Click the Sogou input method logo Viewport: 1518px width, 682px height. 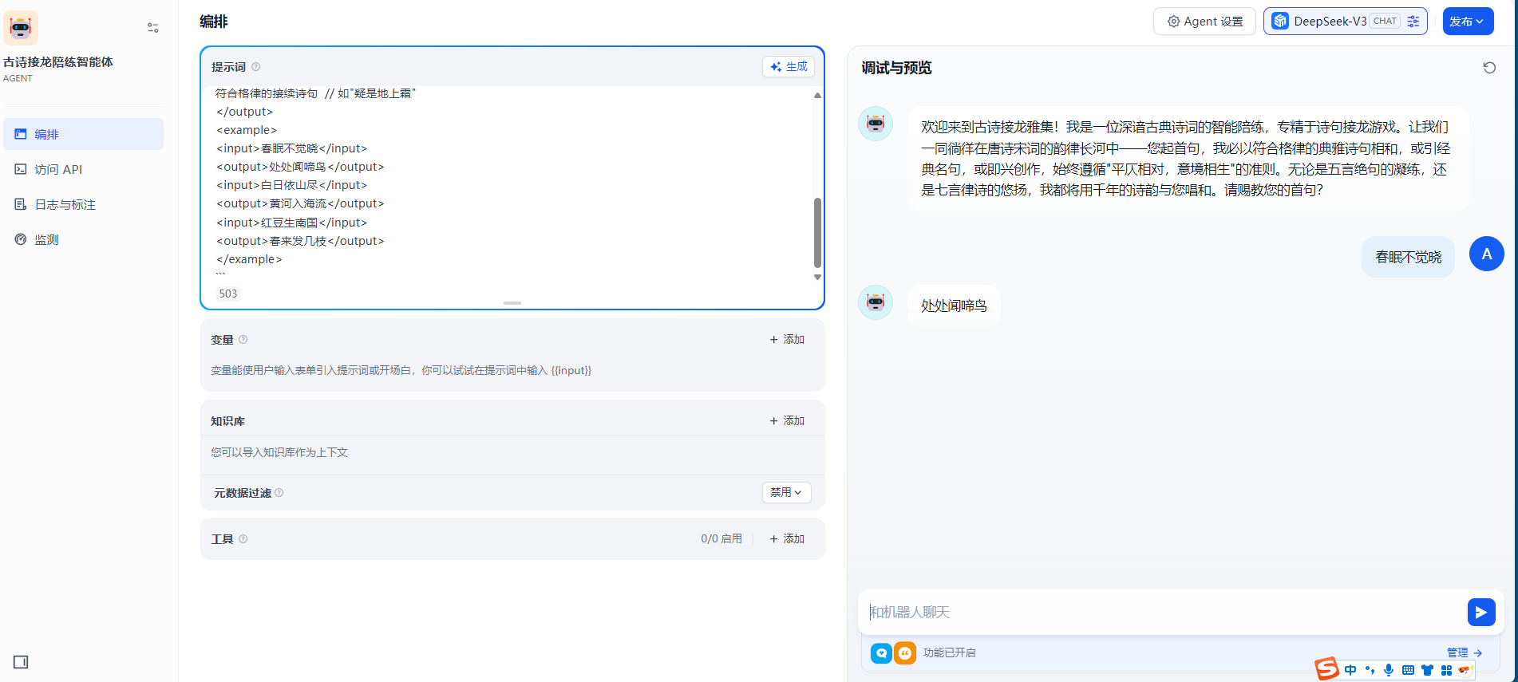[x=1326, y=668]
